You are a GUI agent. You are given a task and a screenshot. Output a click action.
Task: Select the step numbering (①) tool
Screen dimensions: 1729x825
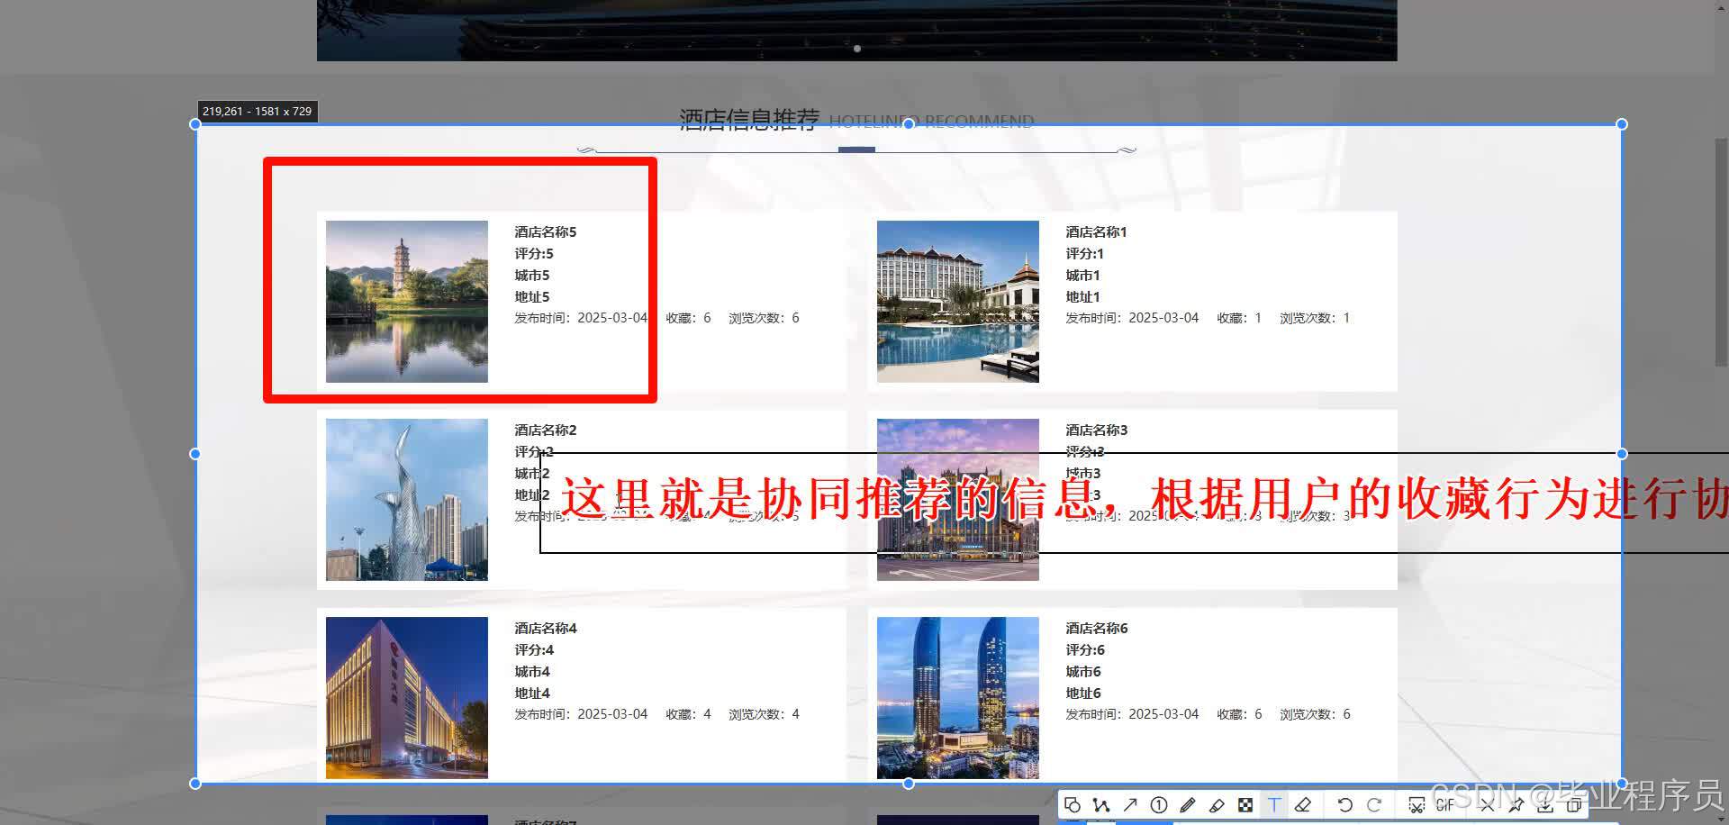tap(1159, 804)
